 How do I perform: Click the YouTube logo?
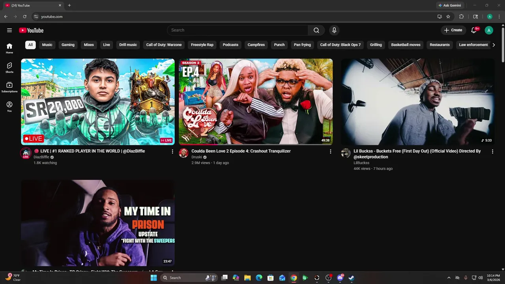click(x=31, y=30)
